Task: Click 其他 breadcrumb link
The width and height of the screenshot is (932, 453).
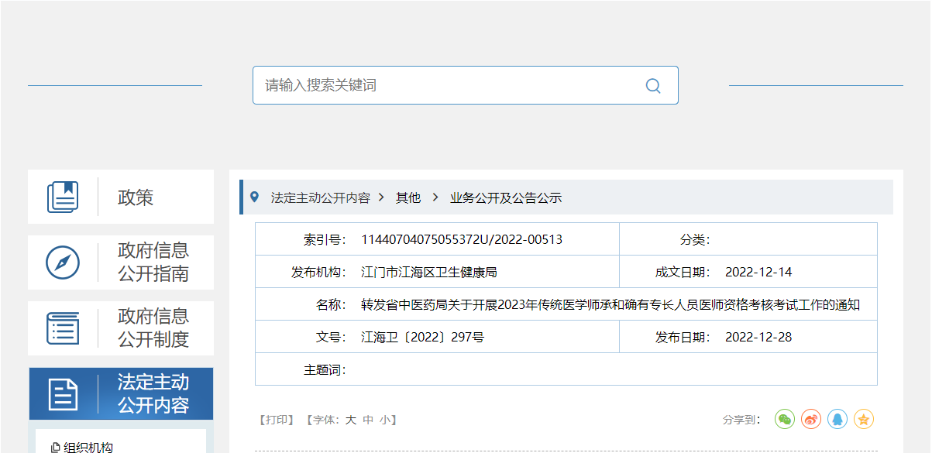Action: 408,198
